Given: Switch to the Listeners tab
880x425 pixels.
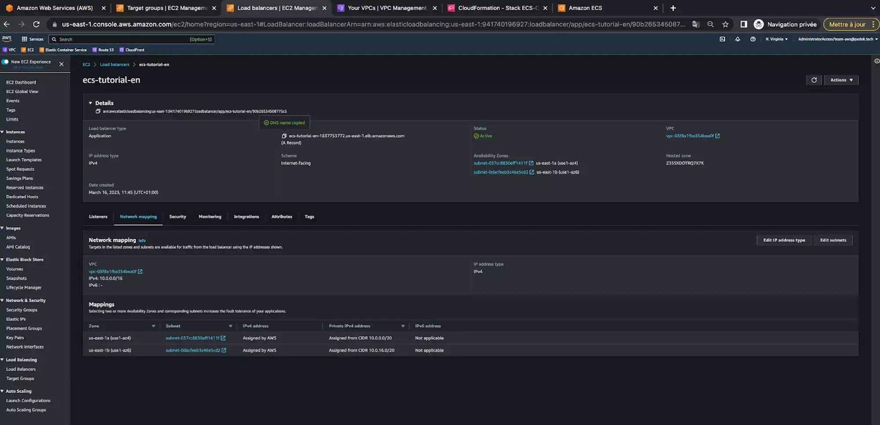Looking at the screenshot, I should (x=98, y=217).
